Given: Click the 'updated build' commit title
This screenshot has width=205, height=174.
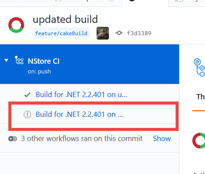Looking at the screenshot, I should click(65, 19).
